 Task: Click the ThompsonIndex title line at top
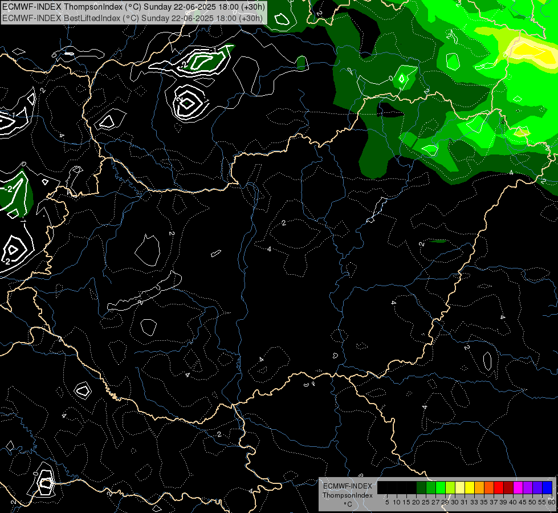134,6
